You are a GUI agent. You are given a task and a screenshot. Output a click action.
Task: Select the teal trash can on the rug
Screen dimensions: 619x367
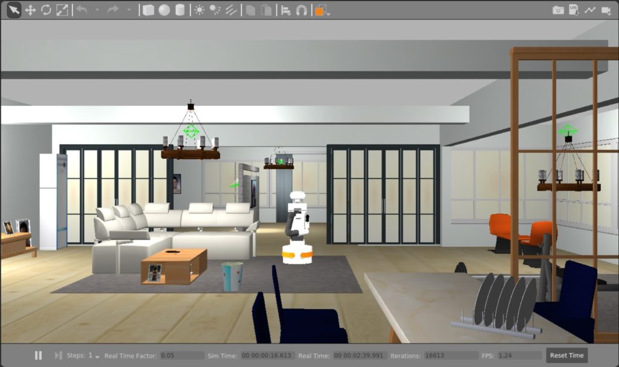click(232, 276)
